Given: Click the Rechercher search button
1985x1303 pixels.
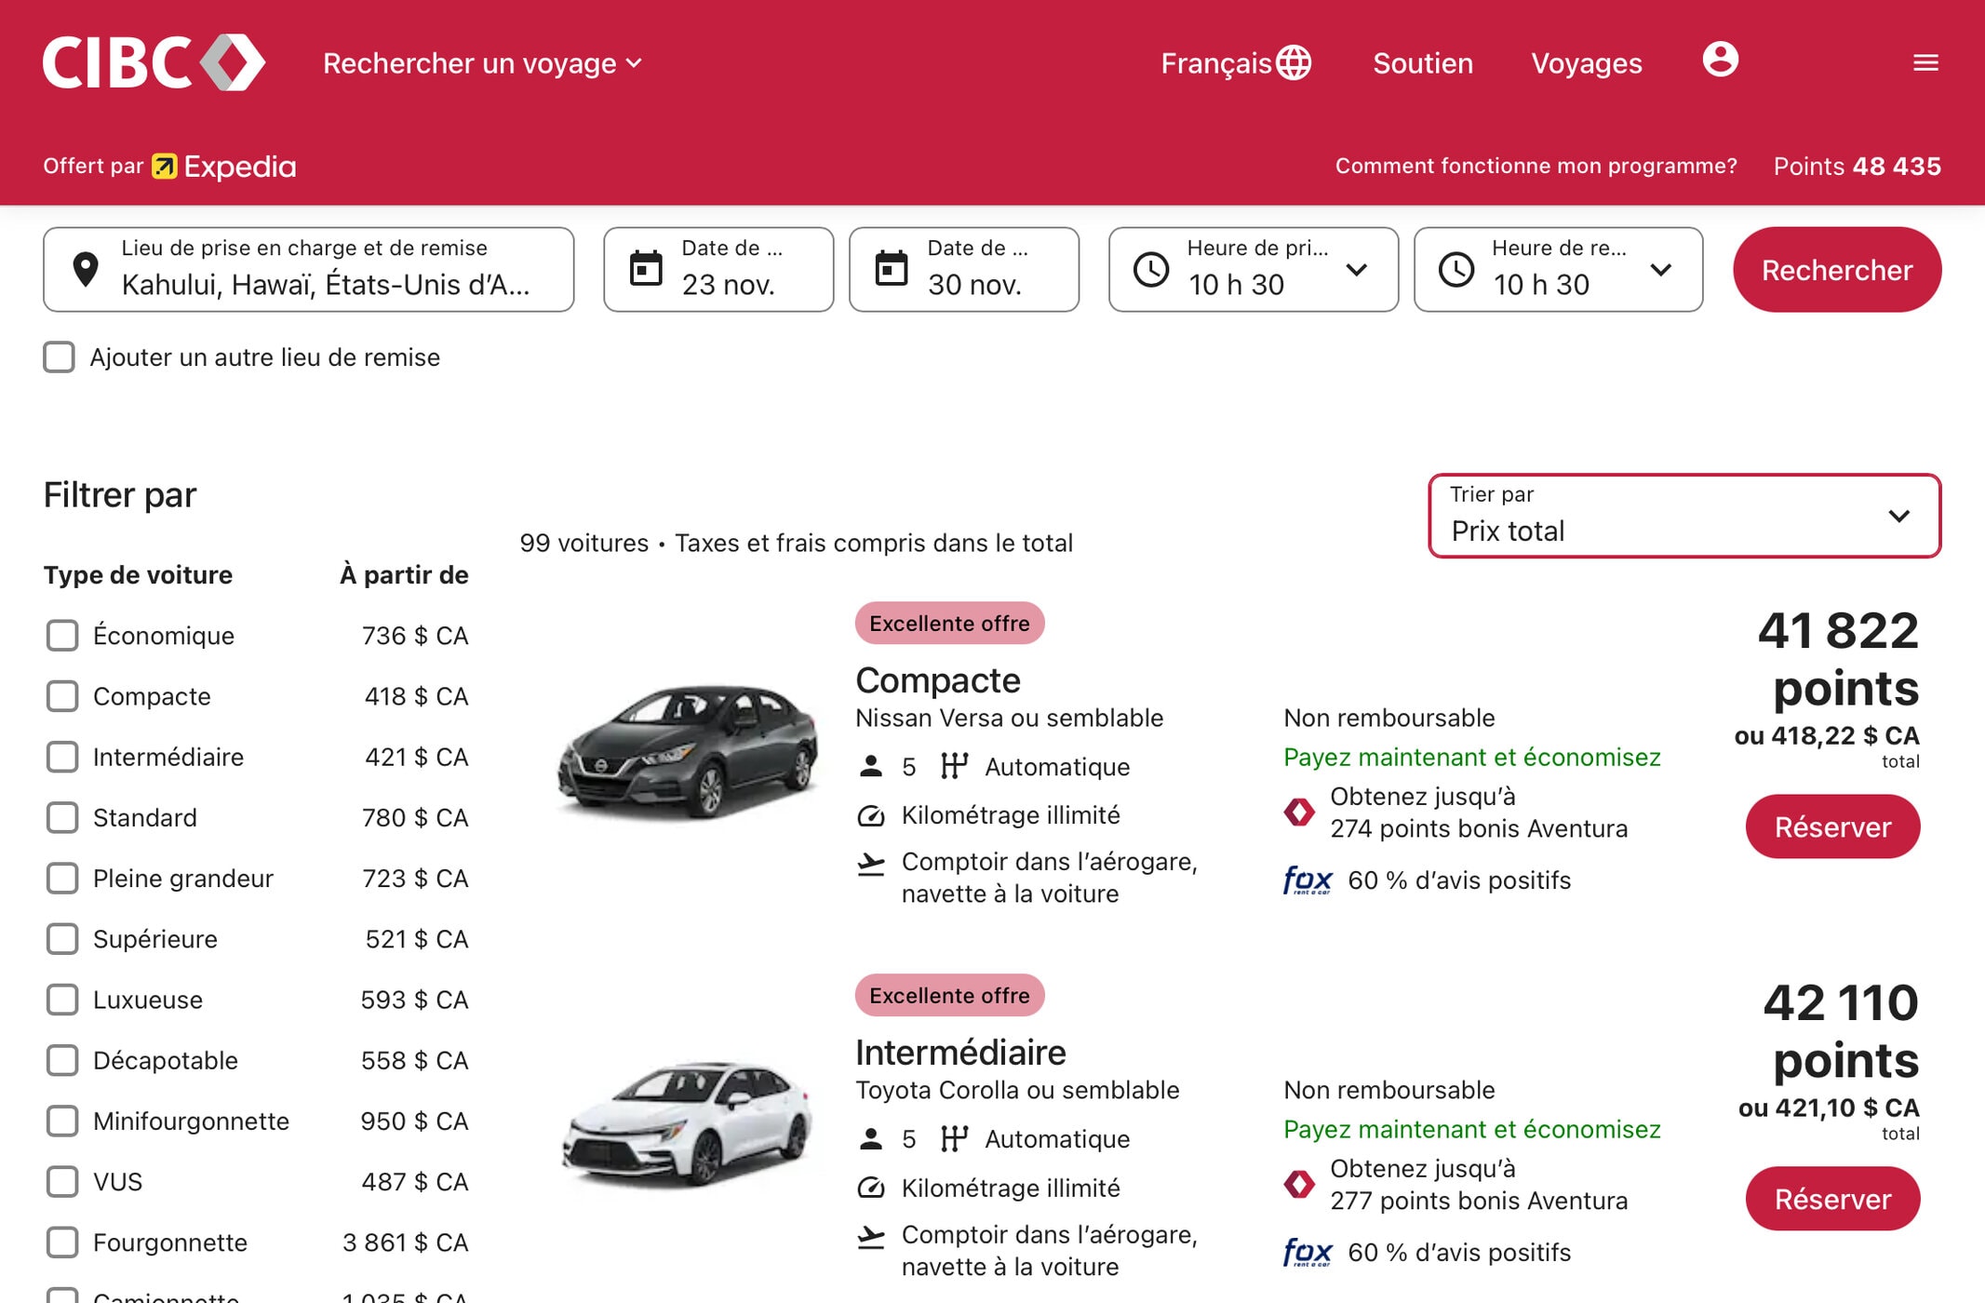Looking at the screenshot, I should [x=1837, y=269].
